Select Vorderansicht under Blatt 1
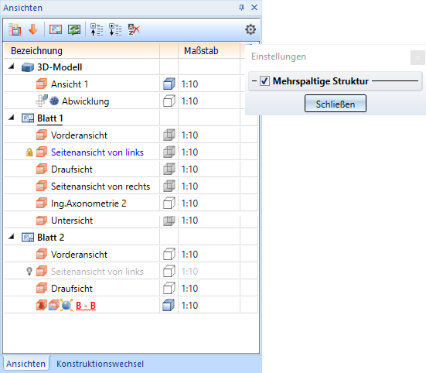The image size is (426, 373). click(79, 135)
